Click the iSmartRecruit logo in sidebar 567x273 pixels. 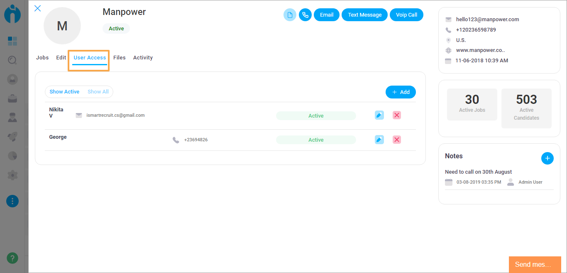pos(12,14)
